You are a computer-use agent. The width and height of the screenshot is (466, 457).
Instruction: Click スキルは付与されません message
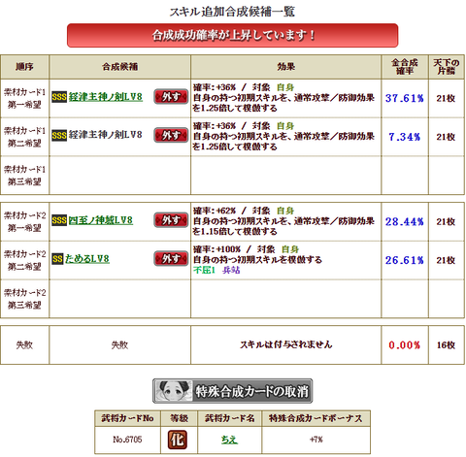[x=286, y=344]
